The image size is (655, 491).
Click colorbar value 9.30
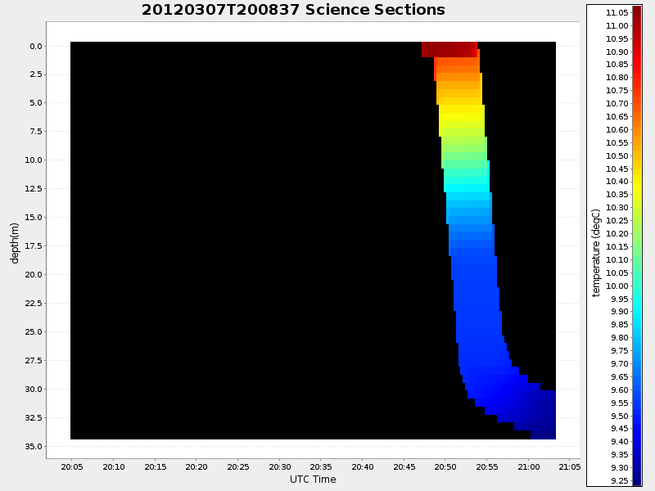[x=620, y=468]
